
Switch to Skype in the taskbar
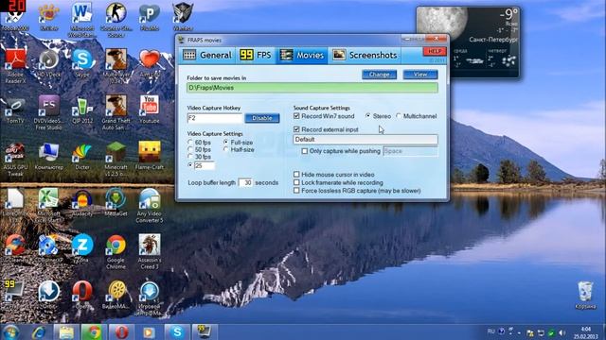177,332
